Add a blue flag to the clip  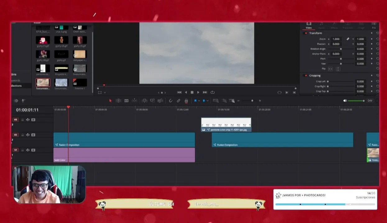(x=195, y=101)
